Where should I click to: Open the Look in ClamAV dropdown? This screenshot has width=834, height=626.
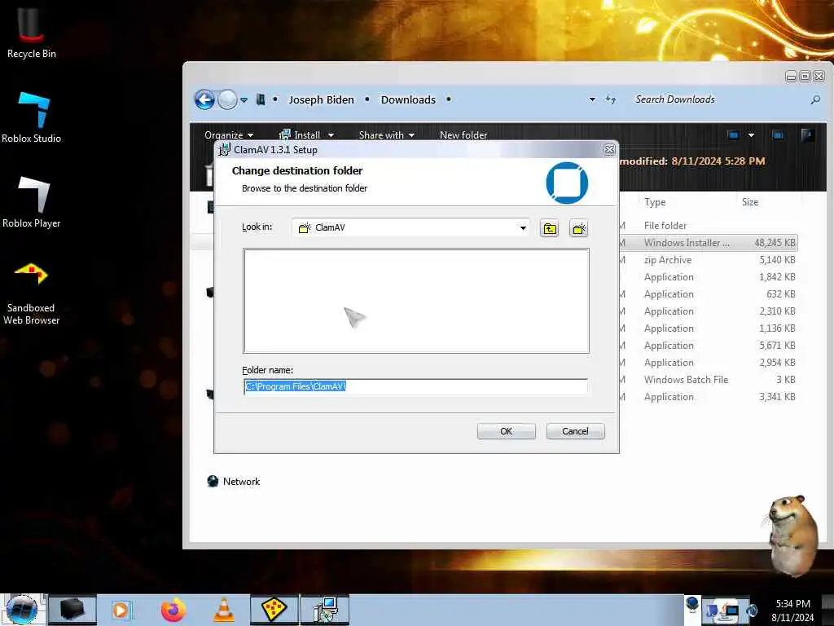pos(523,228)
